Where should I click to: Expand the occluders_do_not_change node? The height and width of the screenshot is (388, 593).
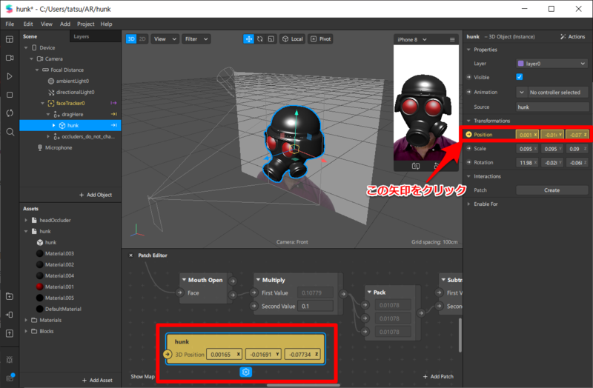point(48,136)
